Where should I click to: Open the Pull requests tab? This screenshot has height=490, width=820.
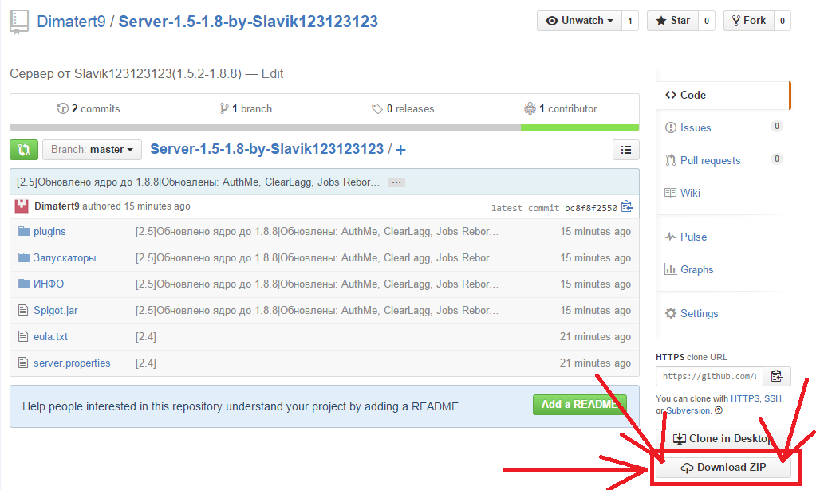[x=710, y=160]
